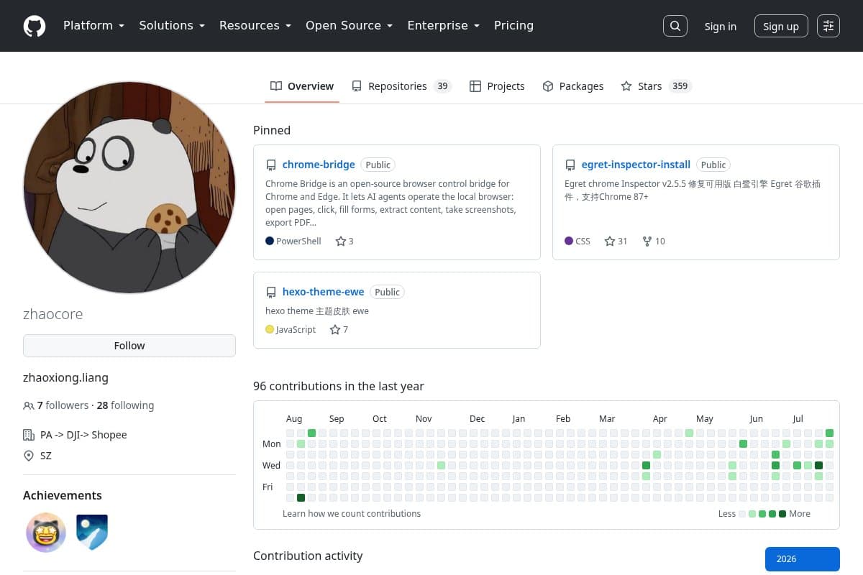Click the CSS language color dot
The image size is (863, 575).
click(569, 241)
